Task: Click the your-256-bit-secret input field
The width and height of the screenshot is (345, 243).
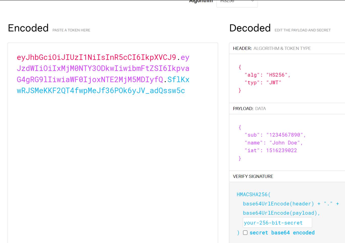Action: tap(277, 223)
